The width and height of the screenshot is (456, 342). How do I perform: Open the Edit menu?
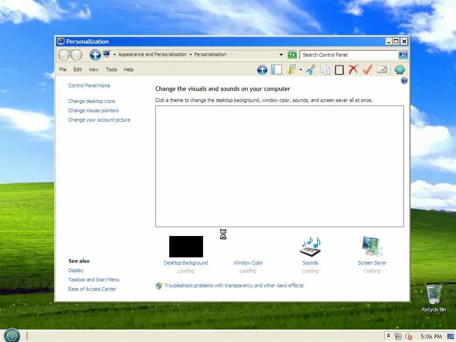[77, 69]
